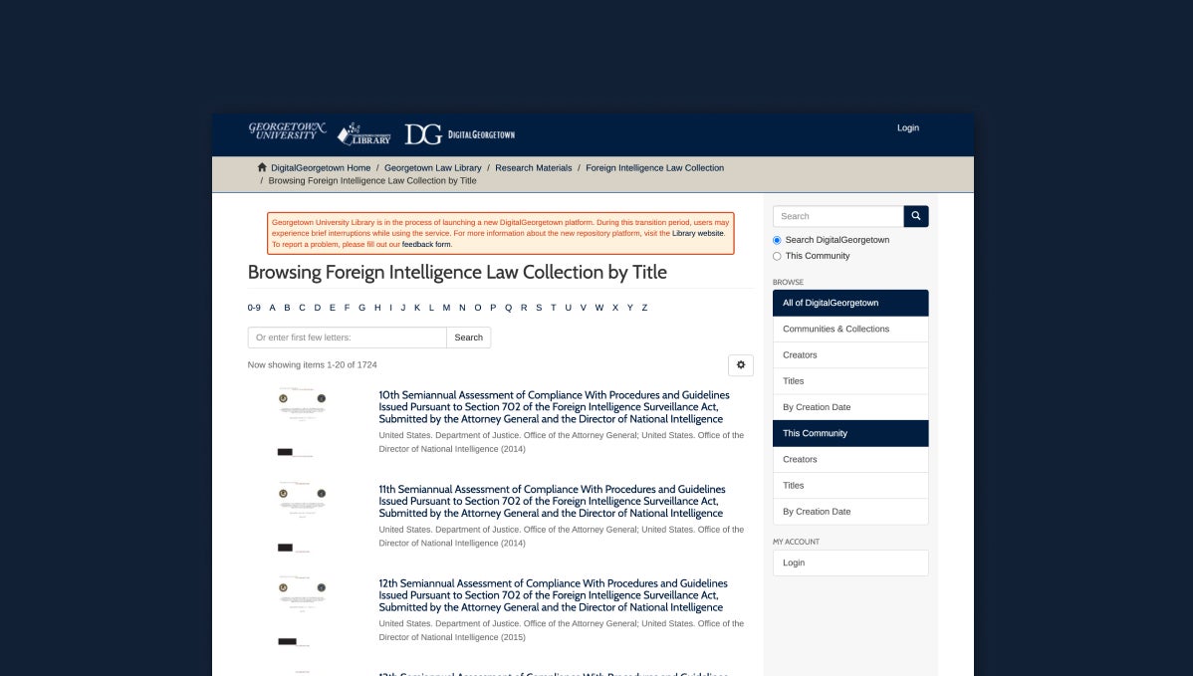The image size is (1193, 676).
Task: Click into the first few letters input field
Action: click(x=346, y=338)
